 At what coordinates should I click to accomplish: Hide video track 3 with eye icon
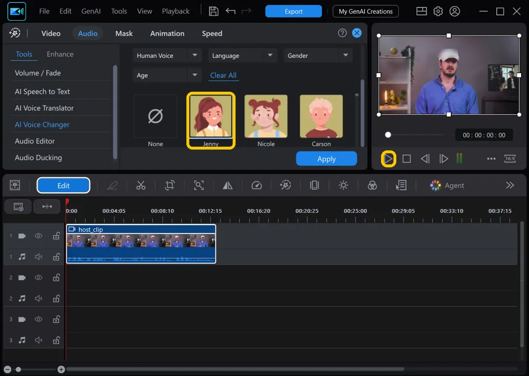[x=39, y=319]
